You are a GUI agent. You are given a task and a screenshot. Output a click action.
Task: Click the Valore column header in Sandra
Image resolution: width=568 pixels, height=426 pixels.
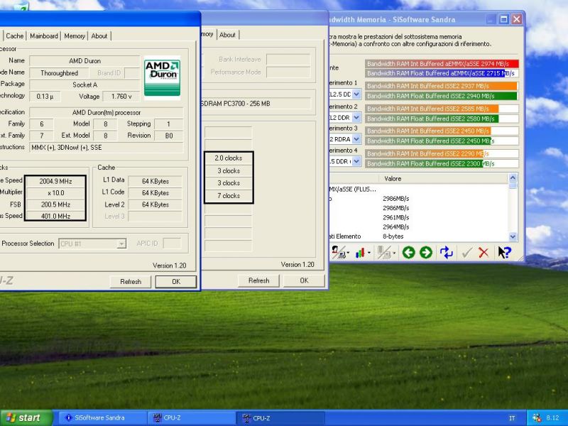tap(443, 179)
